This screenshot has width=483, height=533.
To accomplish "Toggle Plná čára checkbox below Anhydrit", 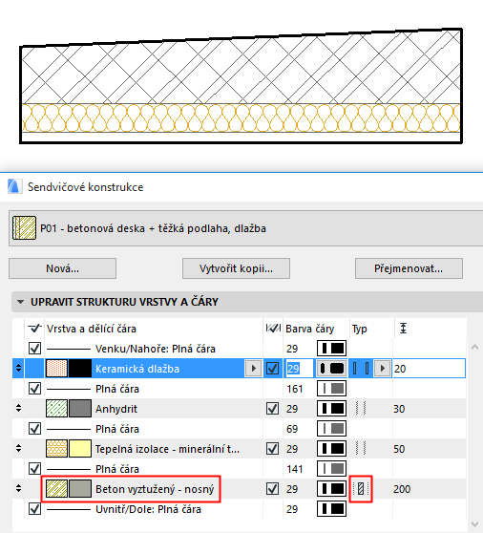I will point(34,429).
